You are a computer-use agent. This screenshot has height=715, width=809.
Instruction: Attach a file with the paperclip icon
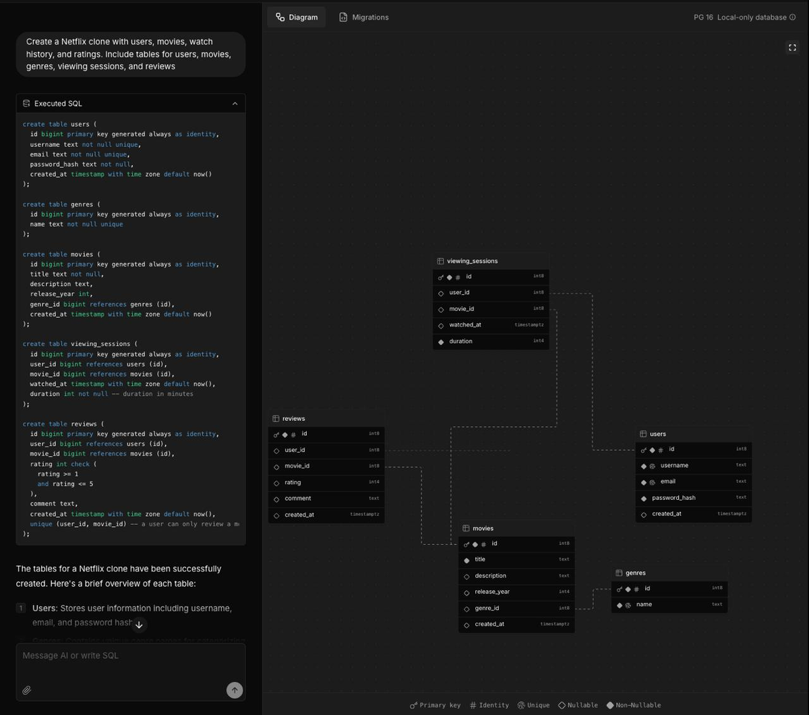[x=27, y=690]
